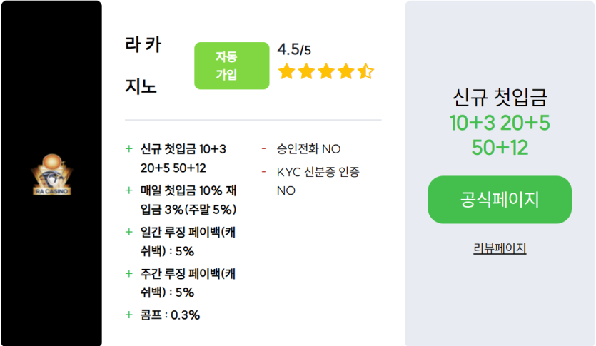Click the 4.5/5 rating score
596x346 pixels.
294,49
